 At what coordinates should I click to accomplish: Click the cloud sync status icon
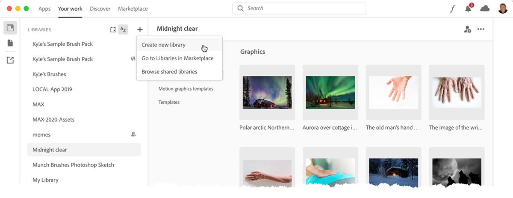pyautogui.click(x=485, y=9)
